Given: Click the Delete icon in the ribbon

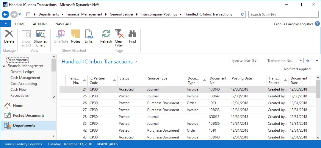Looking at the screenshot, I should click(x=9, y=37).
